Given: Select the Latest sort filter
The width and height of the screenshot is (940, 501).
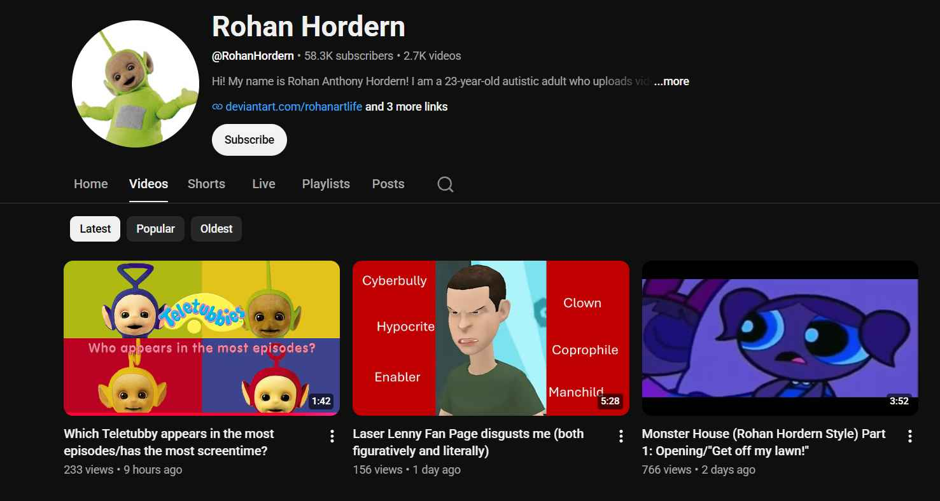Looking at the screenshot, I should (95, 229).
